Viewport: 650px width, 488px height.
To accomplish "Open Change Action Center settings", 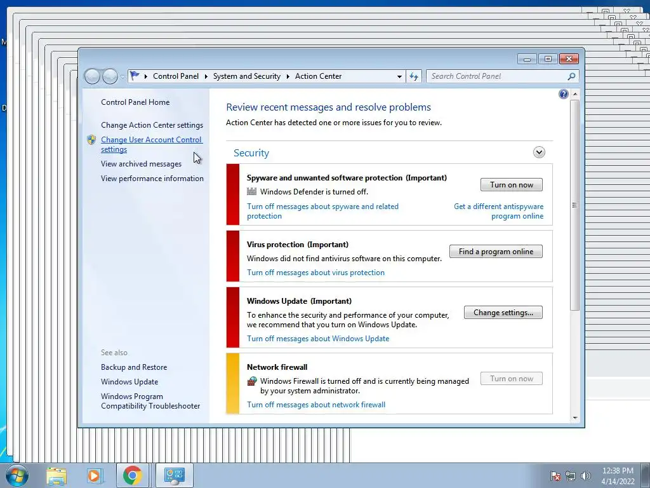I will [x=152, y=125].
